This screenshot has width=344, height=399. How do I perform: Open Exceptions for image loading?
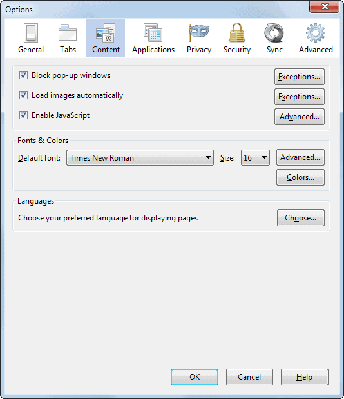click(x=300, y=97)
